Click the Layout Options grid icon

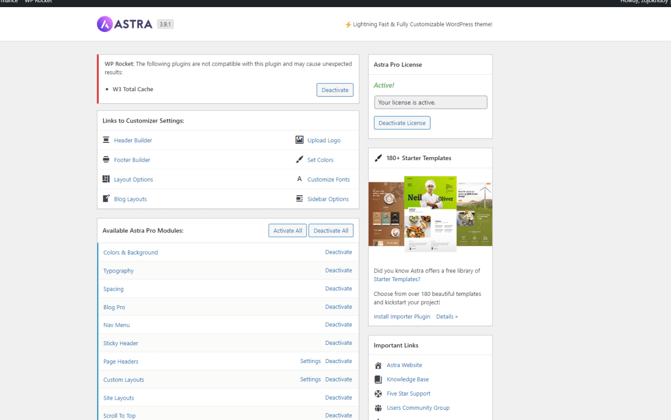(x=106, y=179)
